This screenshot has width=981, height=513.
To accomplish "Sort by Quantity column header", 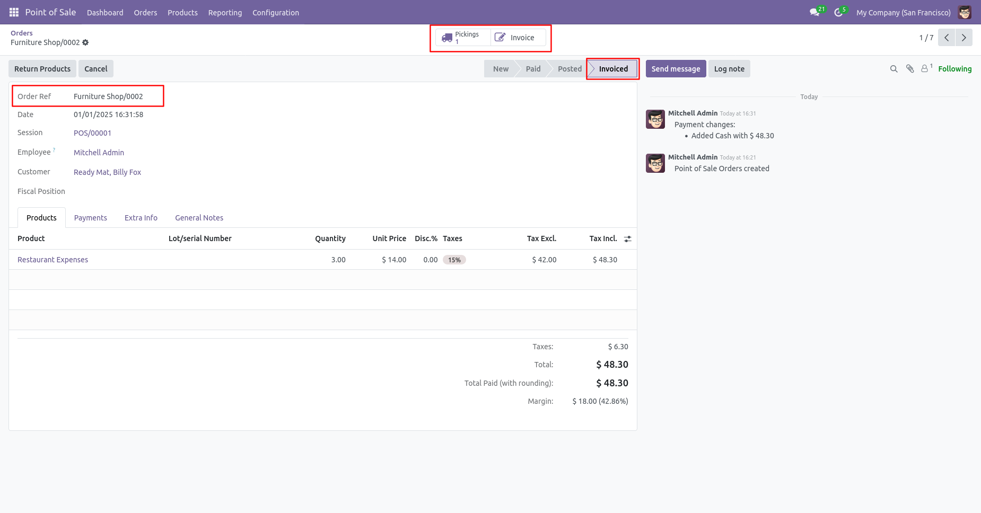I will (330, 238).
